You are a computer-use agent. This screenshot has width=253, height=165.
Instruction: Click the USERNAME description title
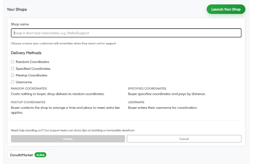[x=136, y=102]
